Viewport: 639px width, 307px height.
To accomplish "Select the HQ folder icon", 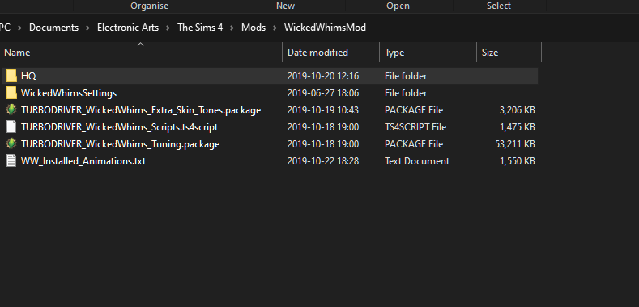I will click(x=11, y=76).
